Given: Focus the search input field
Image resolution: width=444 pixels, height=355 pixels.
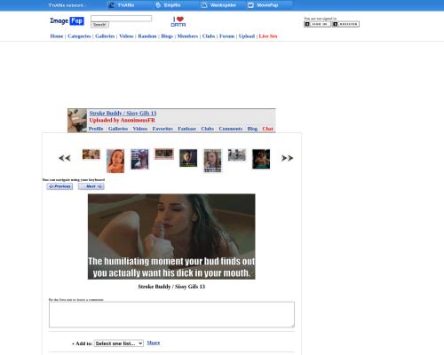Looking at the screenshot, I should coord(122,19).
